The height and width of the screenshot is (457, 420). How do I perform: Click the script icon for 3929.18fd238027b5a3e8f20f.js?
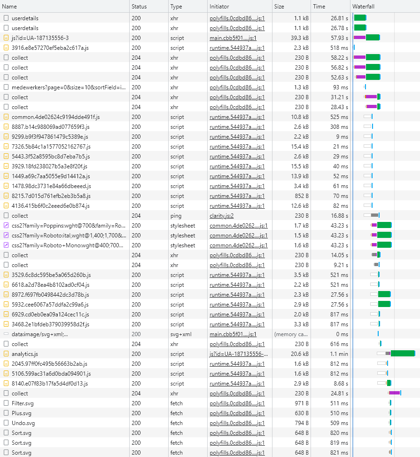click(6, 166)
